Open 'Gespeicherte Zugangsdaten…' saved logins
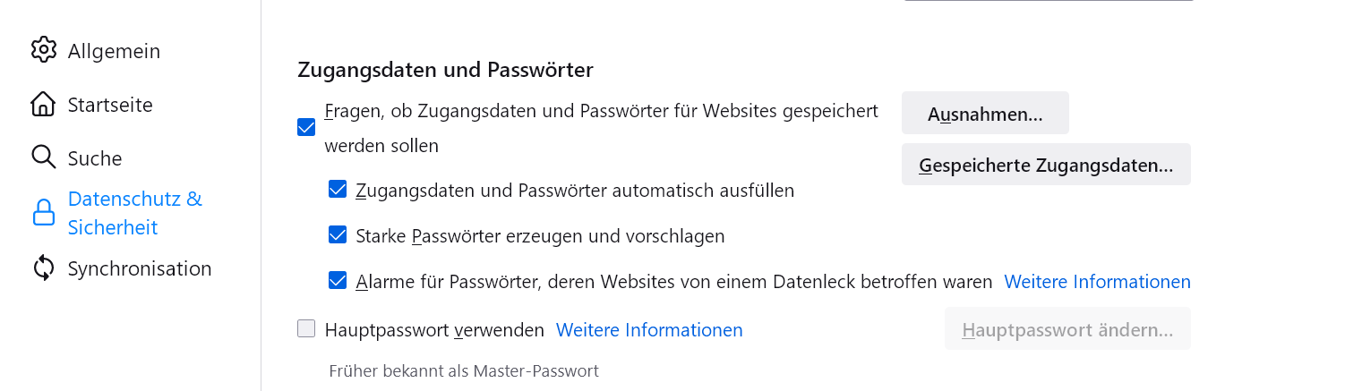 [x=1046, y=165]
